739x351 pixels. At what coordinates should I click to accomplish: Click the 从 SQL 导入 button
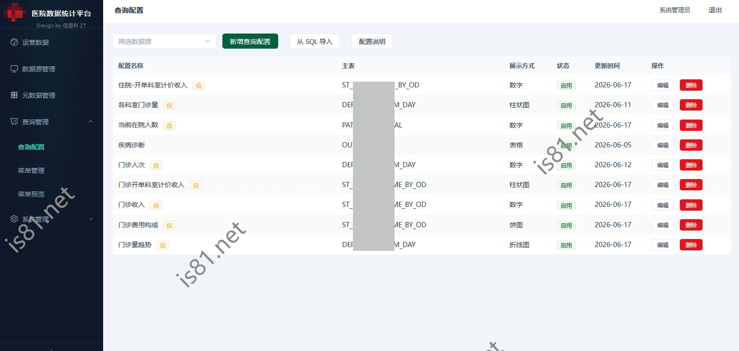(315, 41)
